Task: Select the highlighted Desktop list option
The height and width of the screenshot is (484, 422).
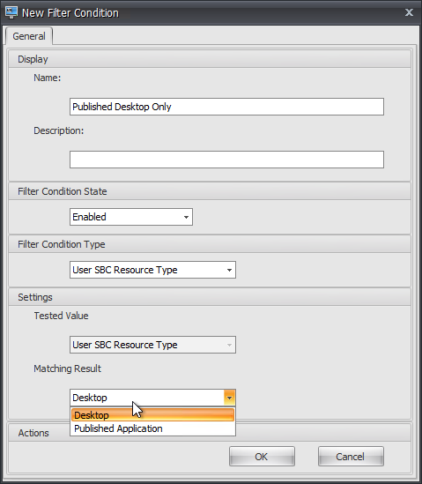Action: [152, 415]
